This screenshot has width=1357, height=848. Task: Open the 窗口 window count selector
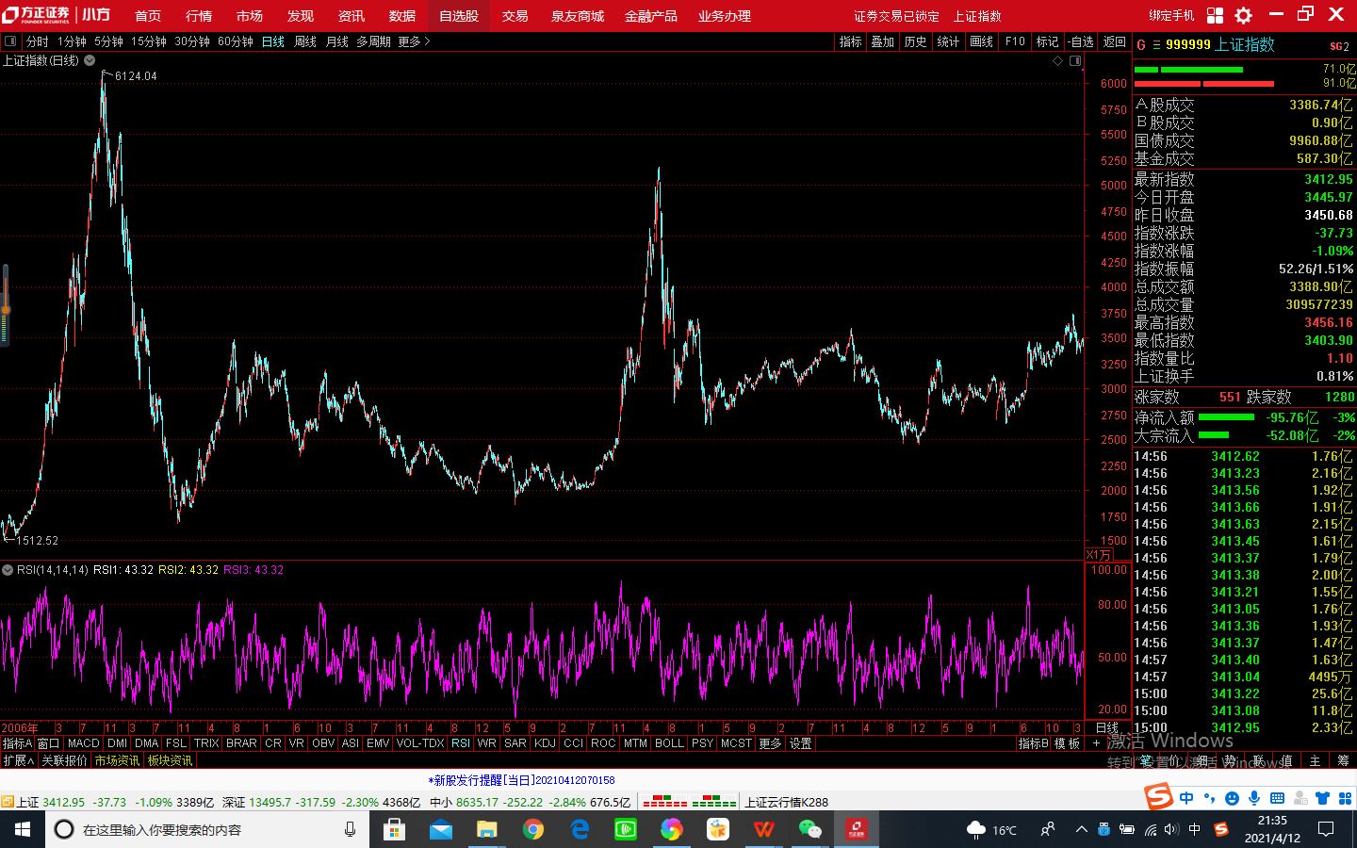48,743
